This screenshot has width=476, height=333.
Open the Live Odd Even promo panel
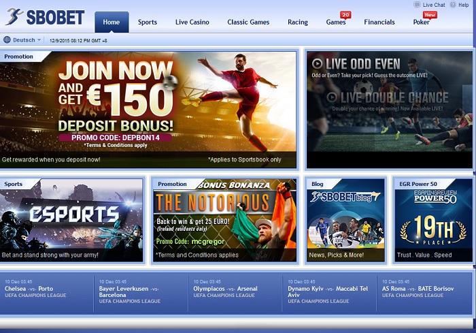click(390, 110)
